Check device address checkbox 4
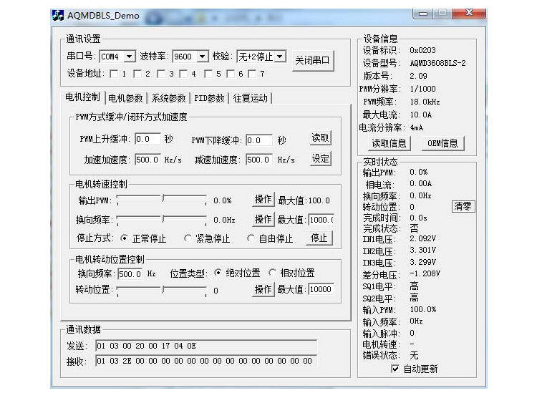The width and height of the screenshot is (537, 398). click(184, 74)
